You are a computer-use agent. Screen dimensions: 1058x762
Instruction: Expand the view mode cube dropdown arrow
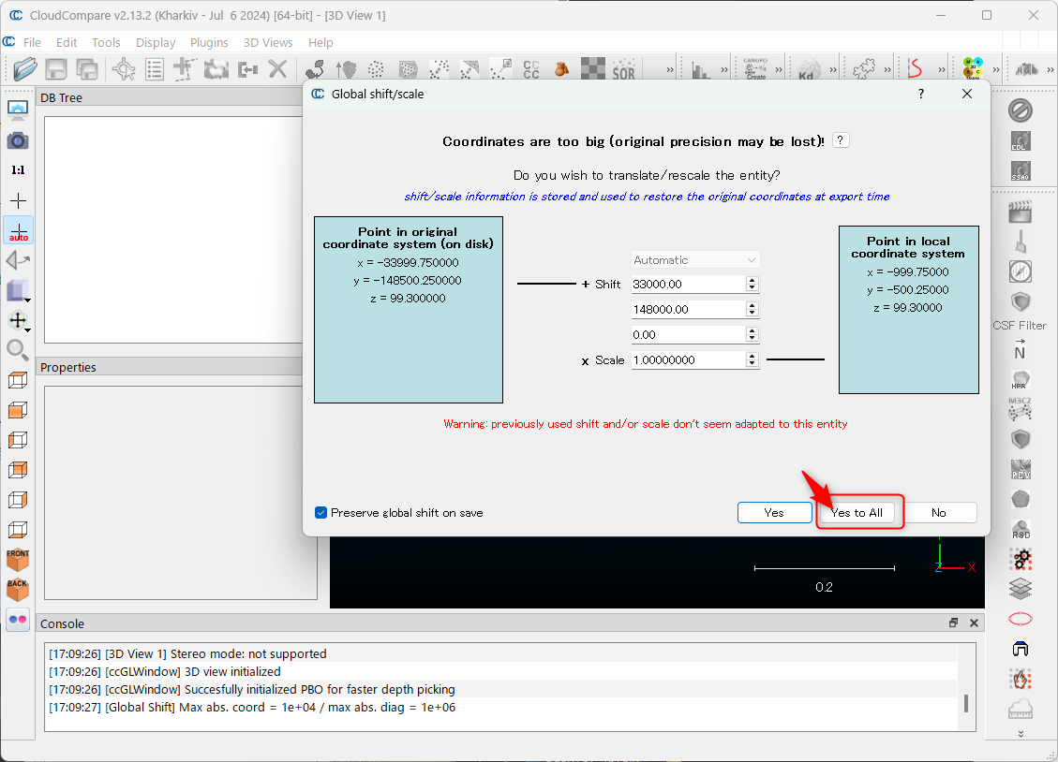pos(28,300)
